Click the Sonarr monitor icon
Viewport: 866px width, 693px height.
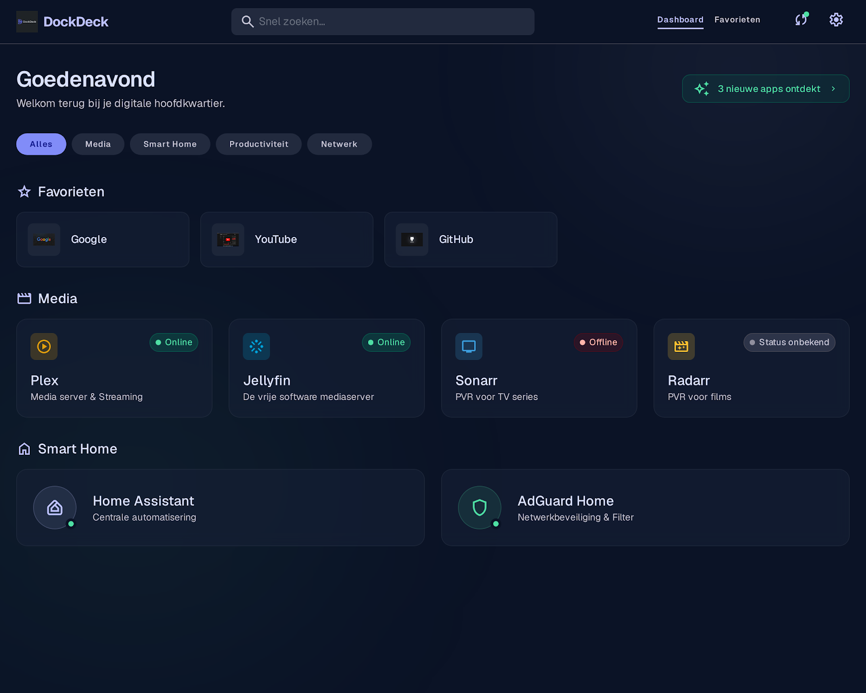469,346
